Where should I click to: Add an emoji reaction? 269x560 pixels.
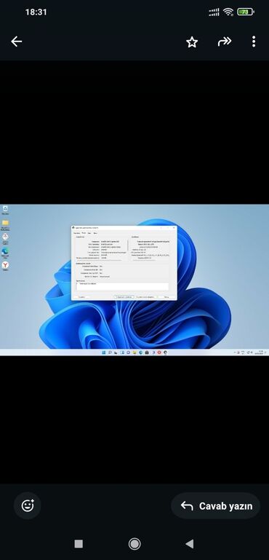click(x=28, y=505)
